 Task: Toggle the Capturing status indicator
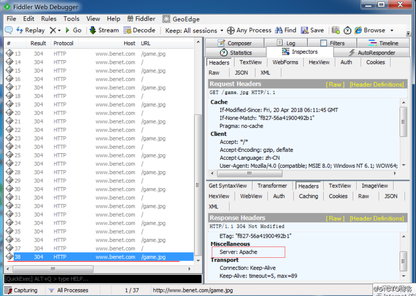[x=21, y=290]
